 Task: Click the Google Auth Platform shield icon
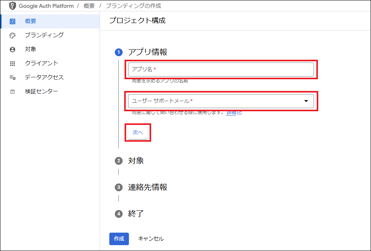[12, 6]
